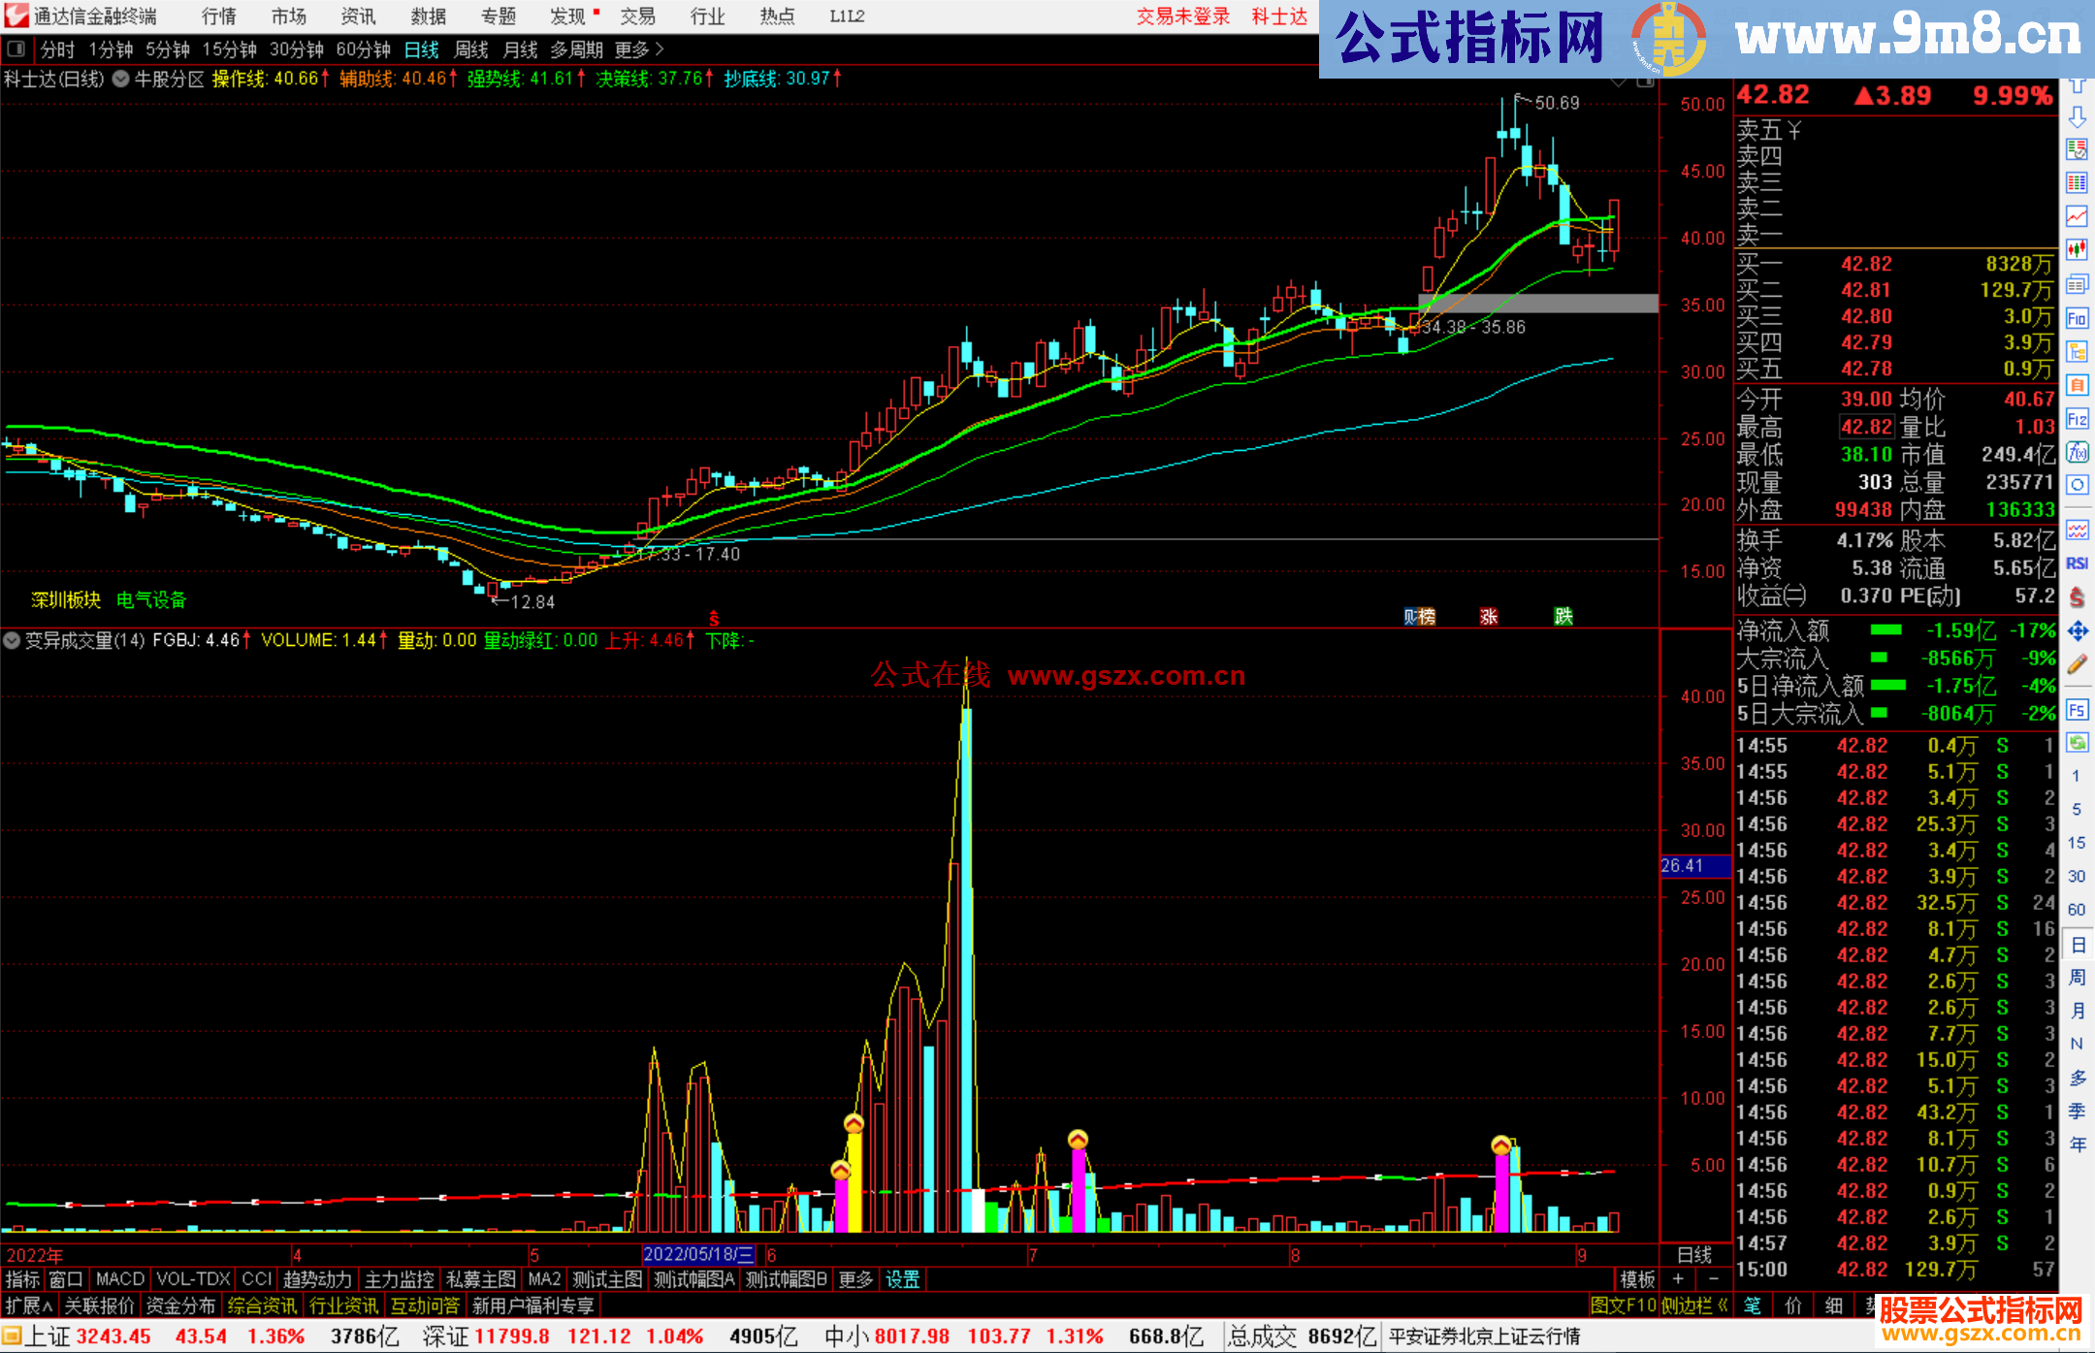Select the pencil drawing tool icon
The height and width of the screenshot is (1353, 2095).
(x=2077, y=664)
